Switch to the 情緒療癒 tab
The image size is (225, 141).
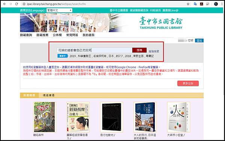[48, 95]
